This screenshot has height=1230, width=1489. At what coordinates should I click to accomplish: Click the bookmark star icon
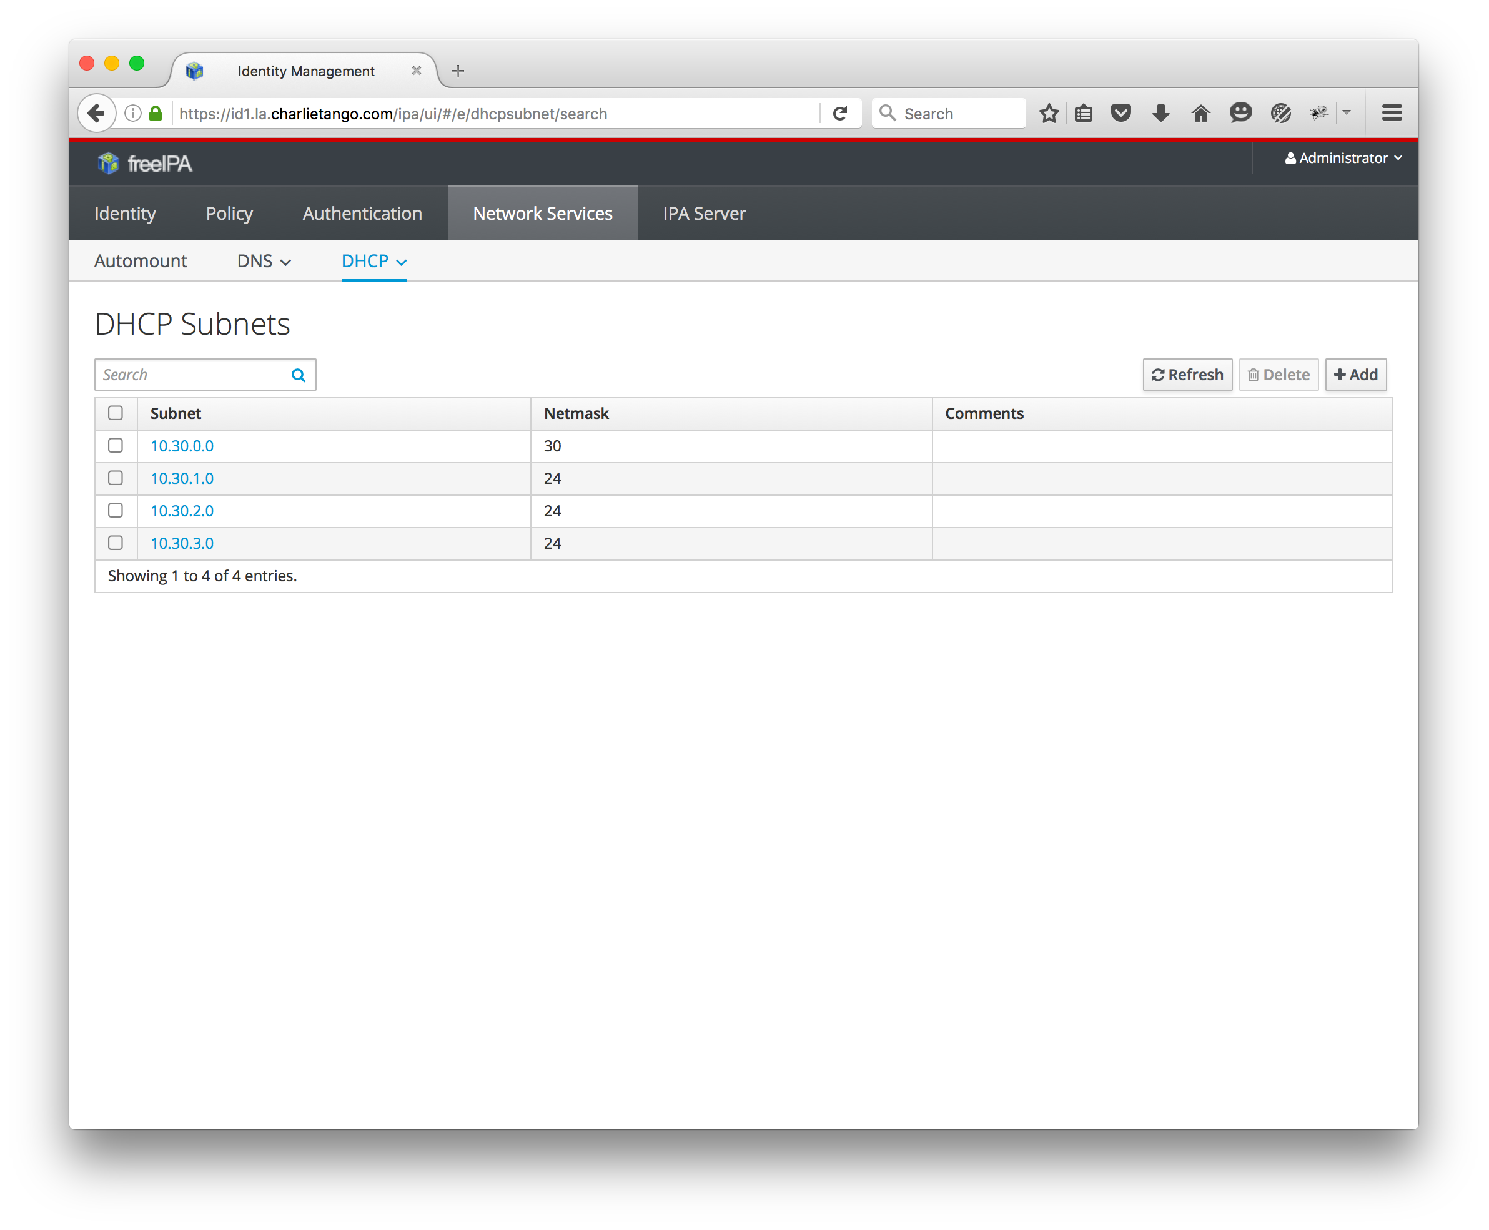[x=1048, y=114]
